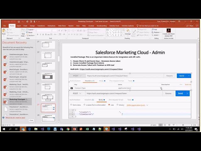Open Microsoft Edge from the taskbar
This screenshot has height=151, width=201.
click(29, 129)
